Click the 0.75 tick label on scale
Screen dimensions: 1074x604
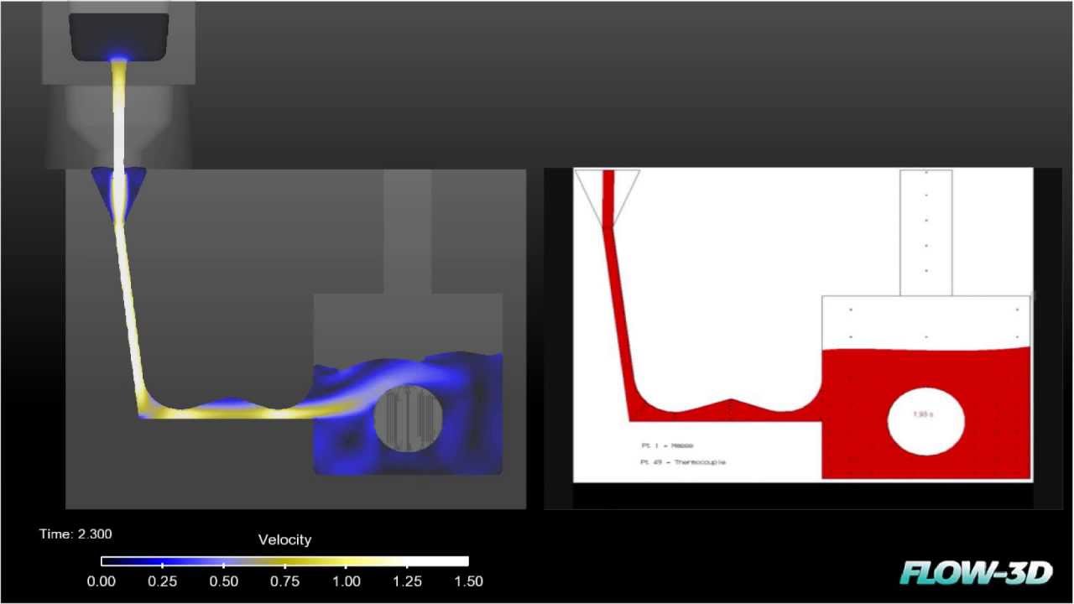284,581
